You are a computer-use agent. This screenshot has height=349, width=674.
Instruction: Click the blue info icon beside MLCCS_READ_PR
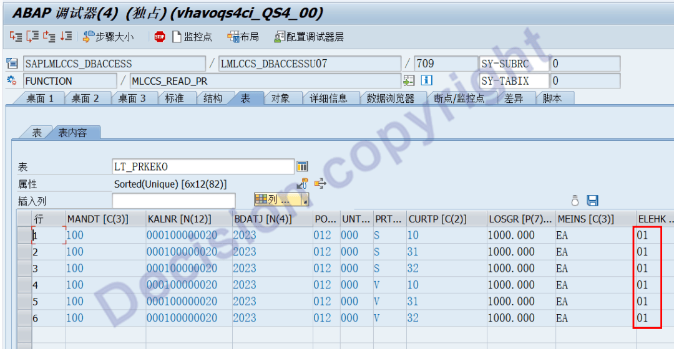tap(427, 80)
